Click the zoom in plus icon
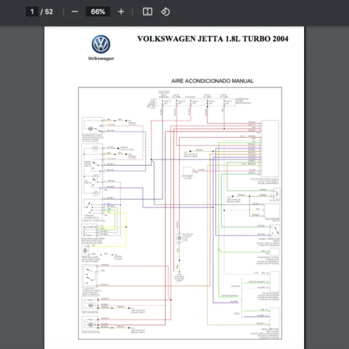The image size is (349, 349). tap(121, 12)
